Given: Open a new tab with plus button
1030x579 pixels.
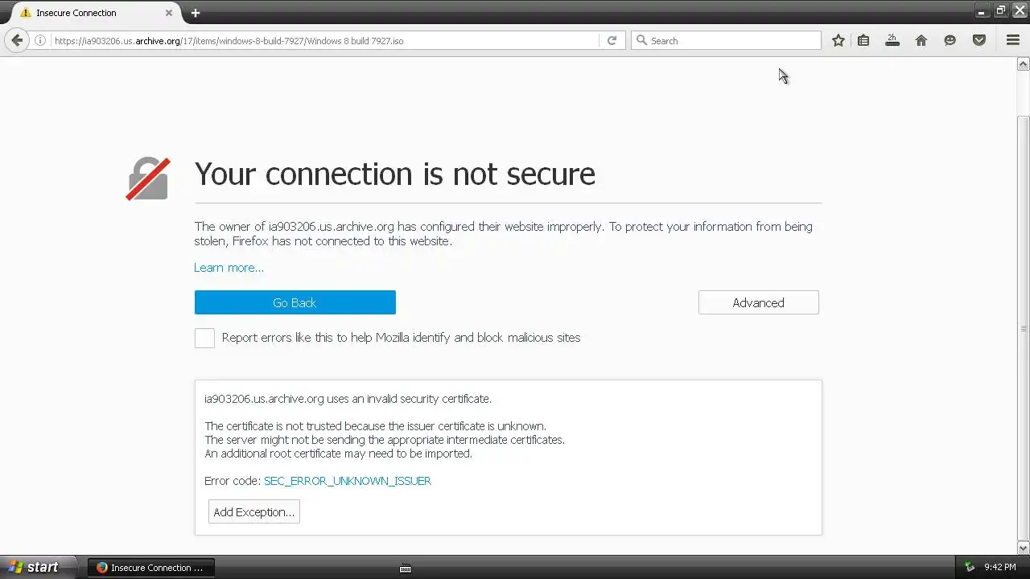Looking at the screenshot, I should point(195,13).
